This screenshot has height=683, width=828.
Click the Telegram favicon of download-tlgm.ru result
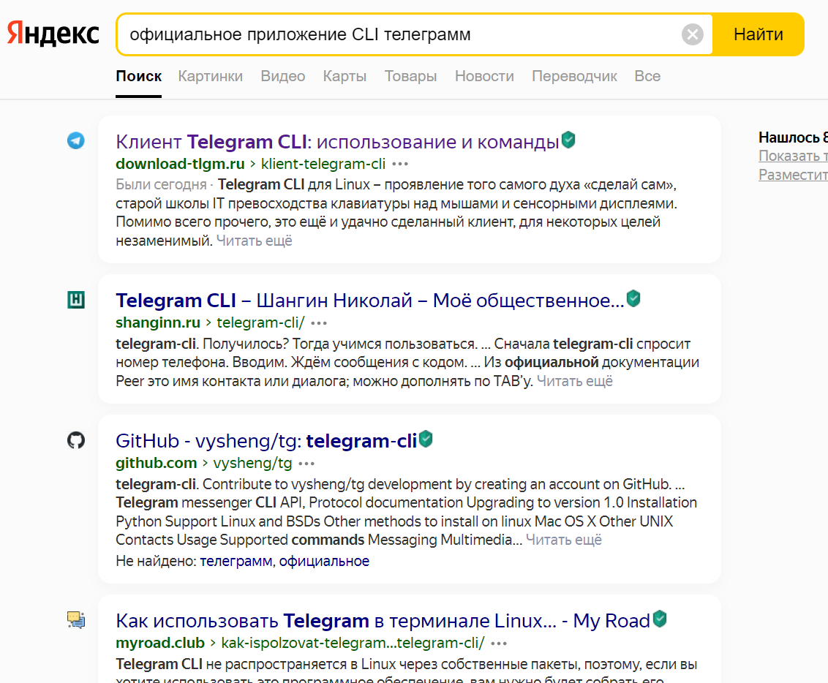click(x=76, y=141)
